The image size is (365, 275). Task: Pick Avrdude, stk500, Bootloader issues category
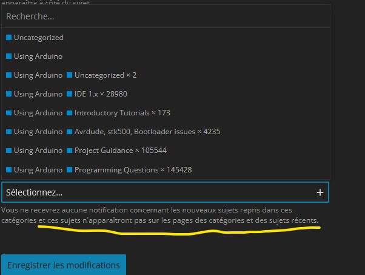166,132
